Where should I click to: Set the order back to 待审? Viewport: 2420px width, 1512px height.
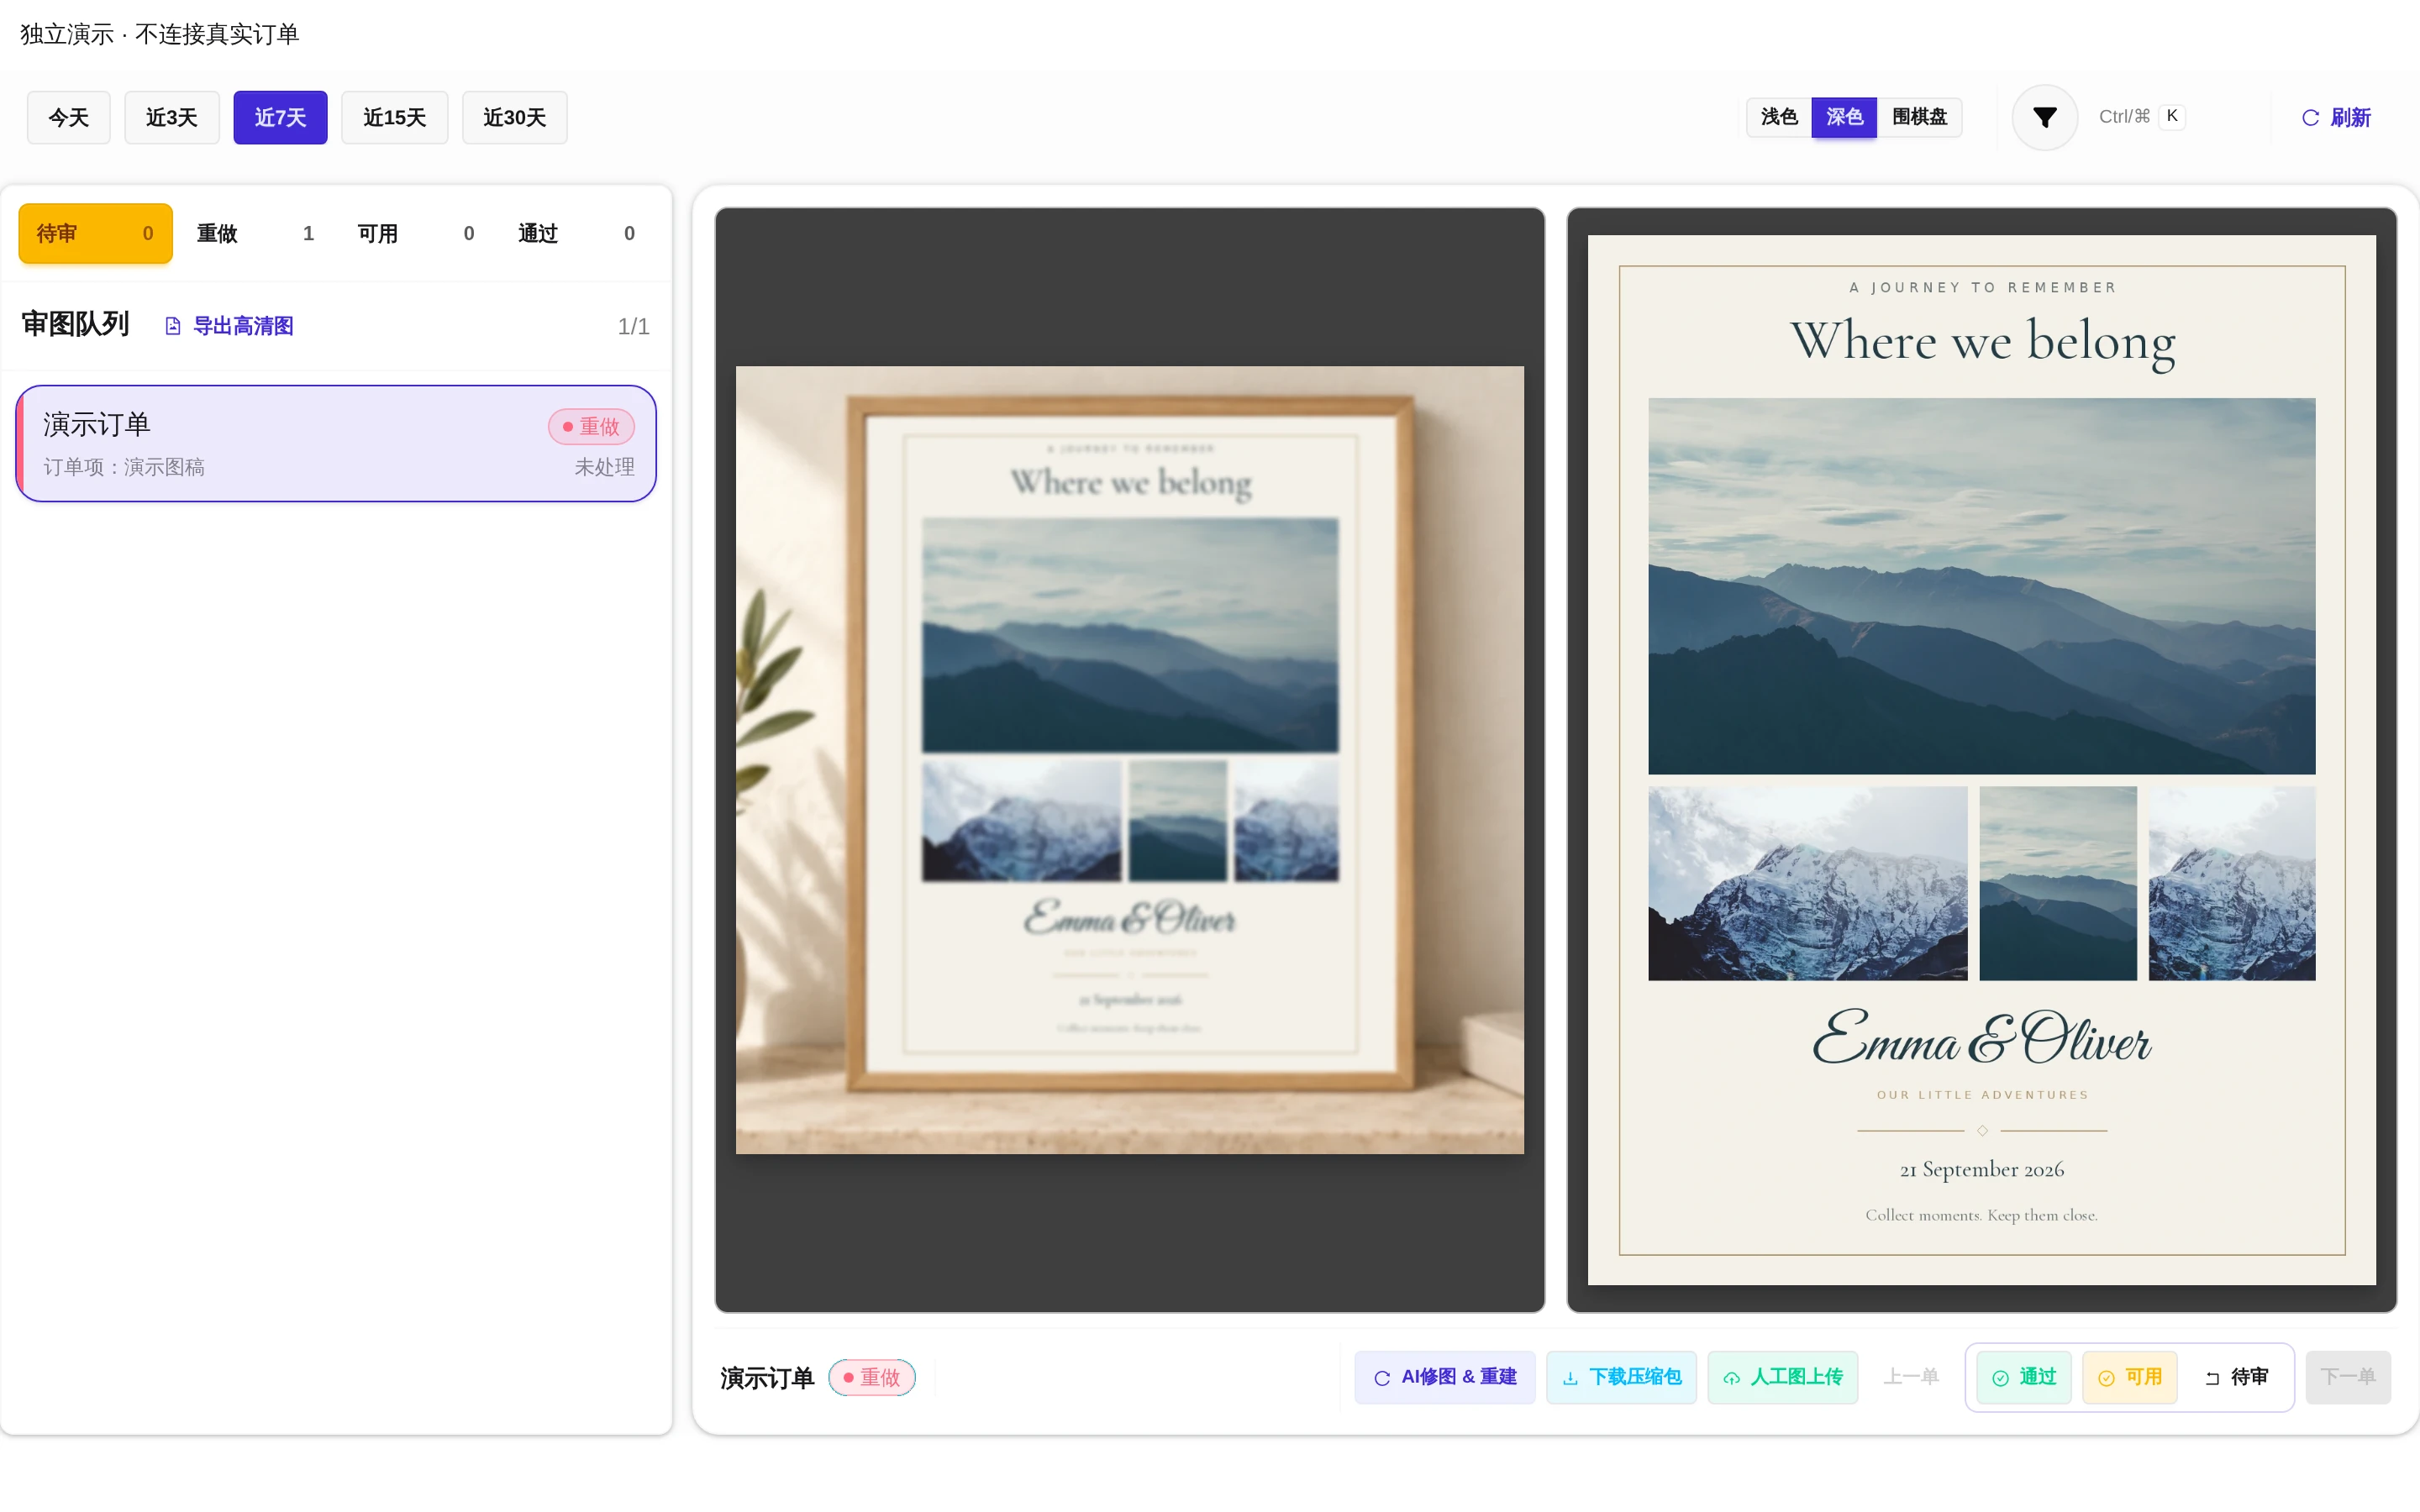2236,1377
